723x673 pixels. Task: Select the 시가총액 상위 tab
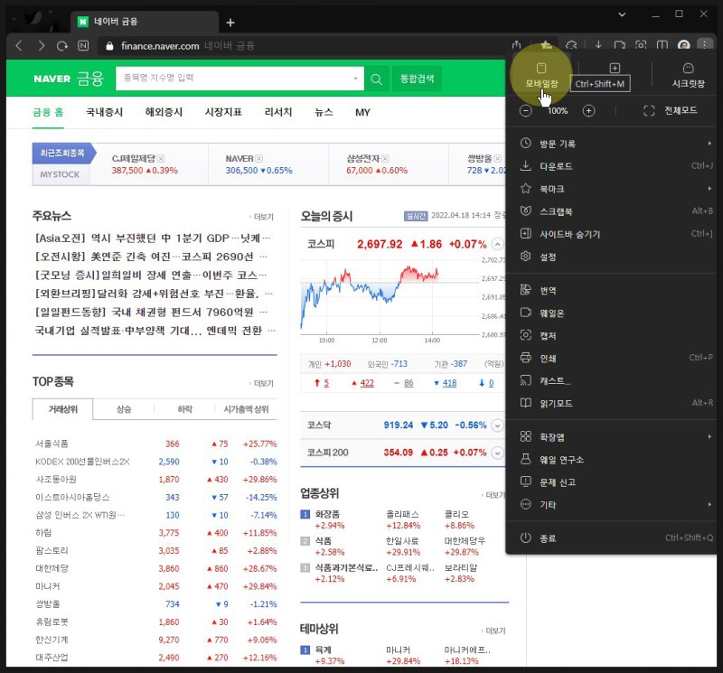click(x=246, y=409)
